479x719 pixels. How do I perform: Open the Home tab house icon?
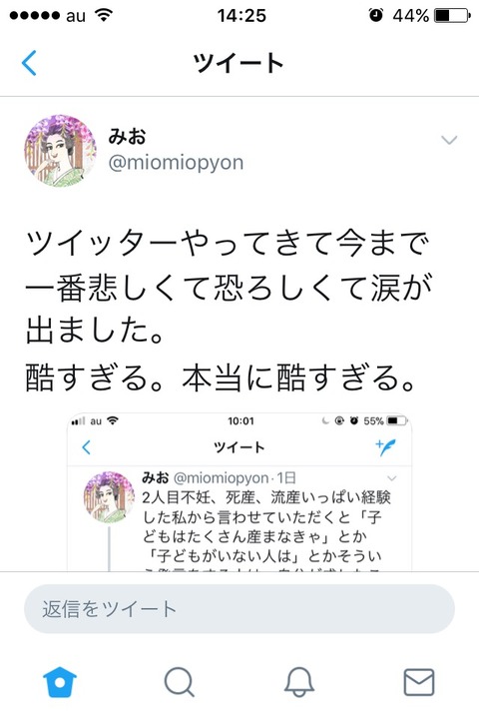tap(60, 682)
